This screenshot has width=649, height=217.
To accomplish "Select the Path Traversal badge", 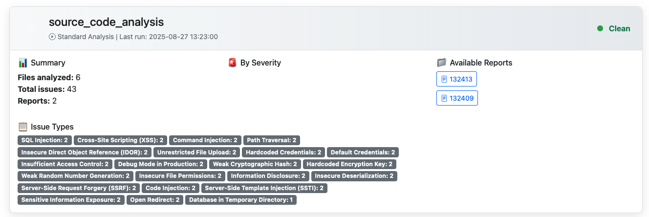I will pos(271,140).
